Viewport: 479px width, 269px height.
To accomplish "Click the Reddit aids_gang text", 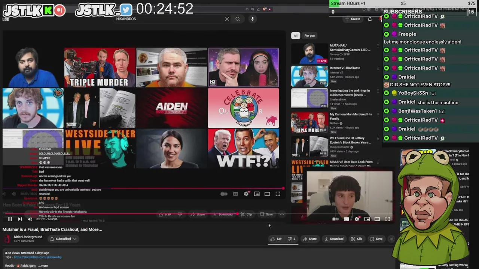I will pyautogui.click(x=21, y=266).
